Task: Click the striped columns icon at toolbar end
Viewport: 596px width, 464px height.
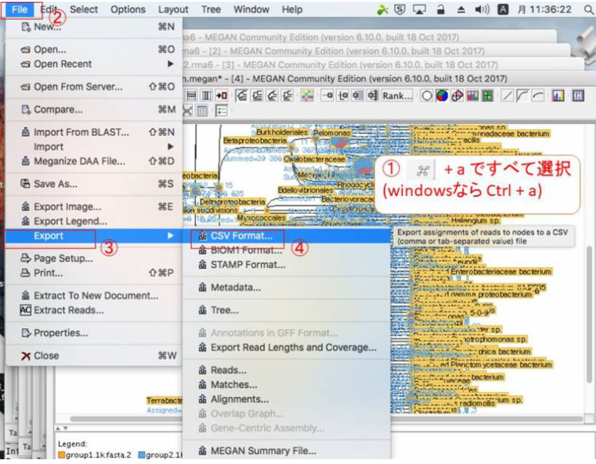Action: [578, 96]
